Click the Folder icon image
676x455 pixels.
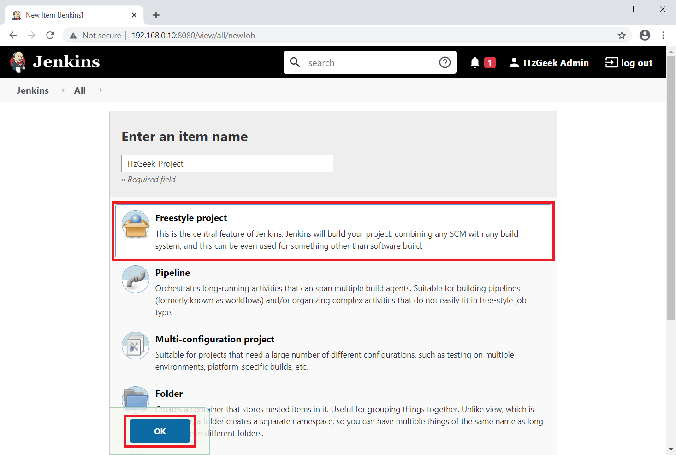(x=136, y=400)
